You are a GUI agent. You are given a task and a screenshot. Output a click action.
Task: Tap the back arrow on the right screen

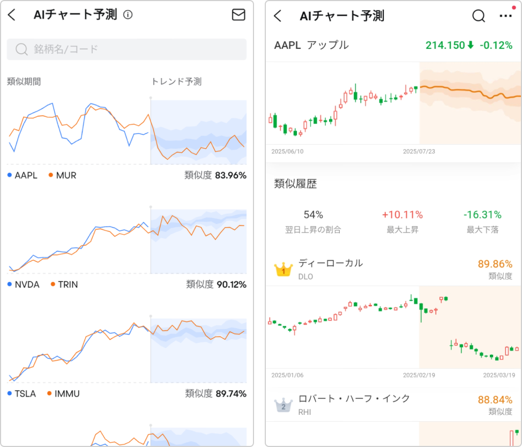click(x=277, y=17)
